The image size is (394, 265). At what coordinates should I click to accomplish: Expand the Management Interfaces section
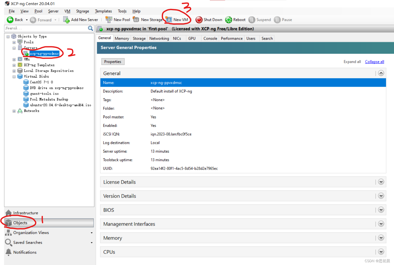(381, 224)
